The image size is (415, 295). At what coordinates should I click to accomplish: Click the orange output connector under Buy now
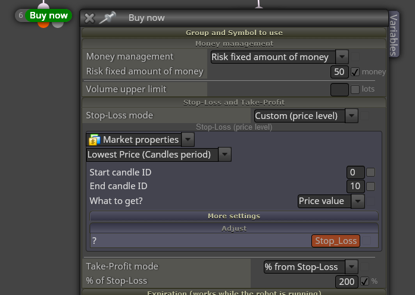43,24
